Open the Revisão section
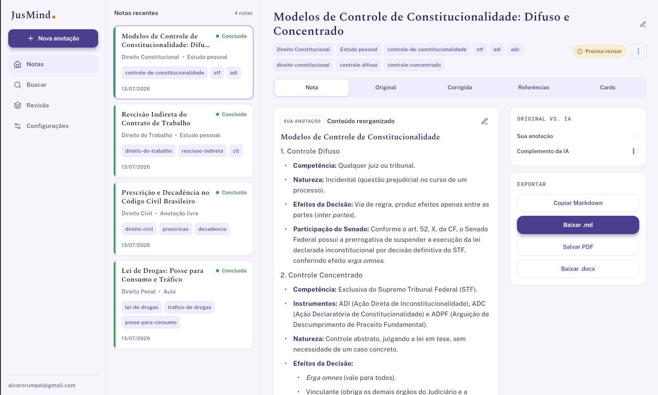The image size is (658, 395). coord(53,106)
